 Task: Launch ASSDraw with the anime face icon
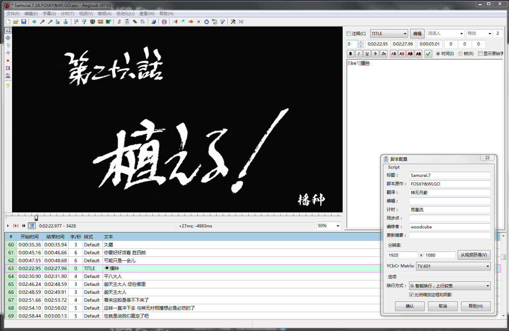164,22
